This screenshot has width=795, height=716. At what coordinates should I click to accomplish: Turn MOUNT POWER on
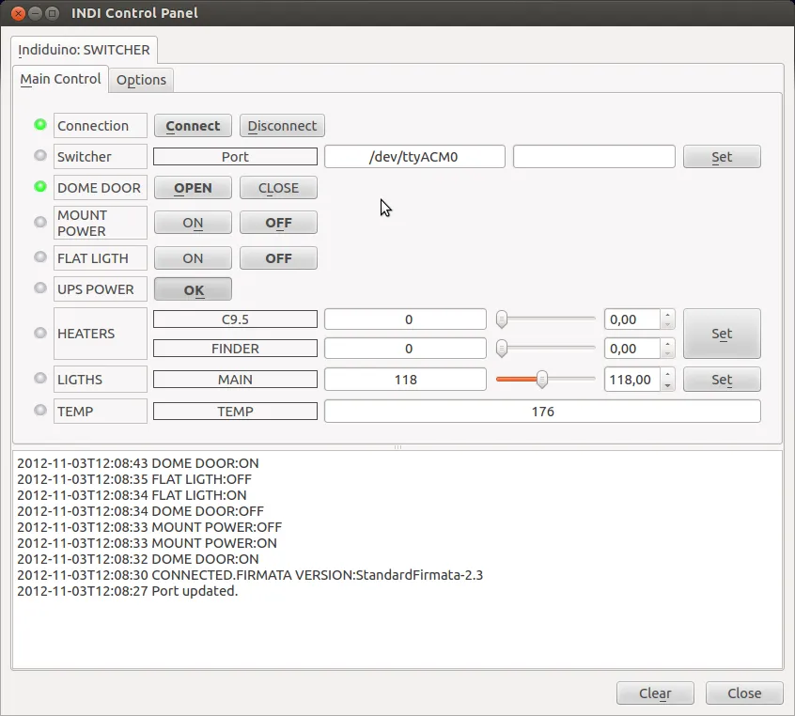coord(193,223)
